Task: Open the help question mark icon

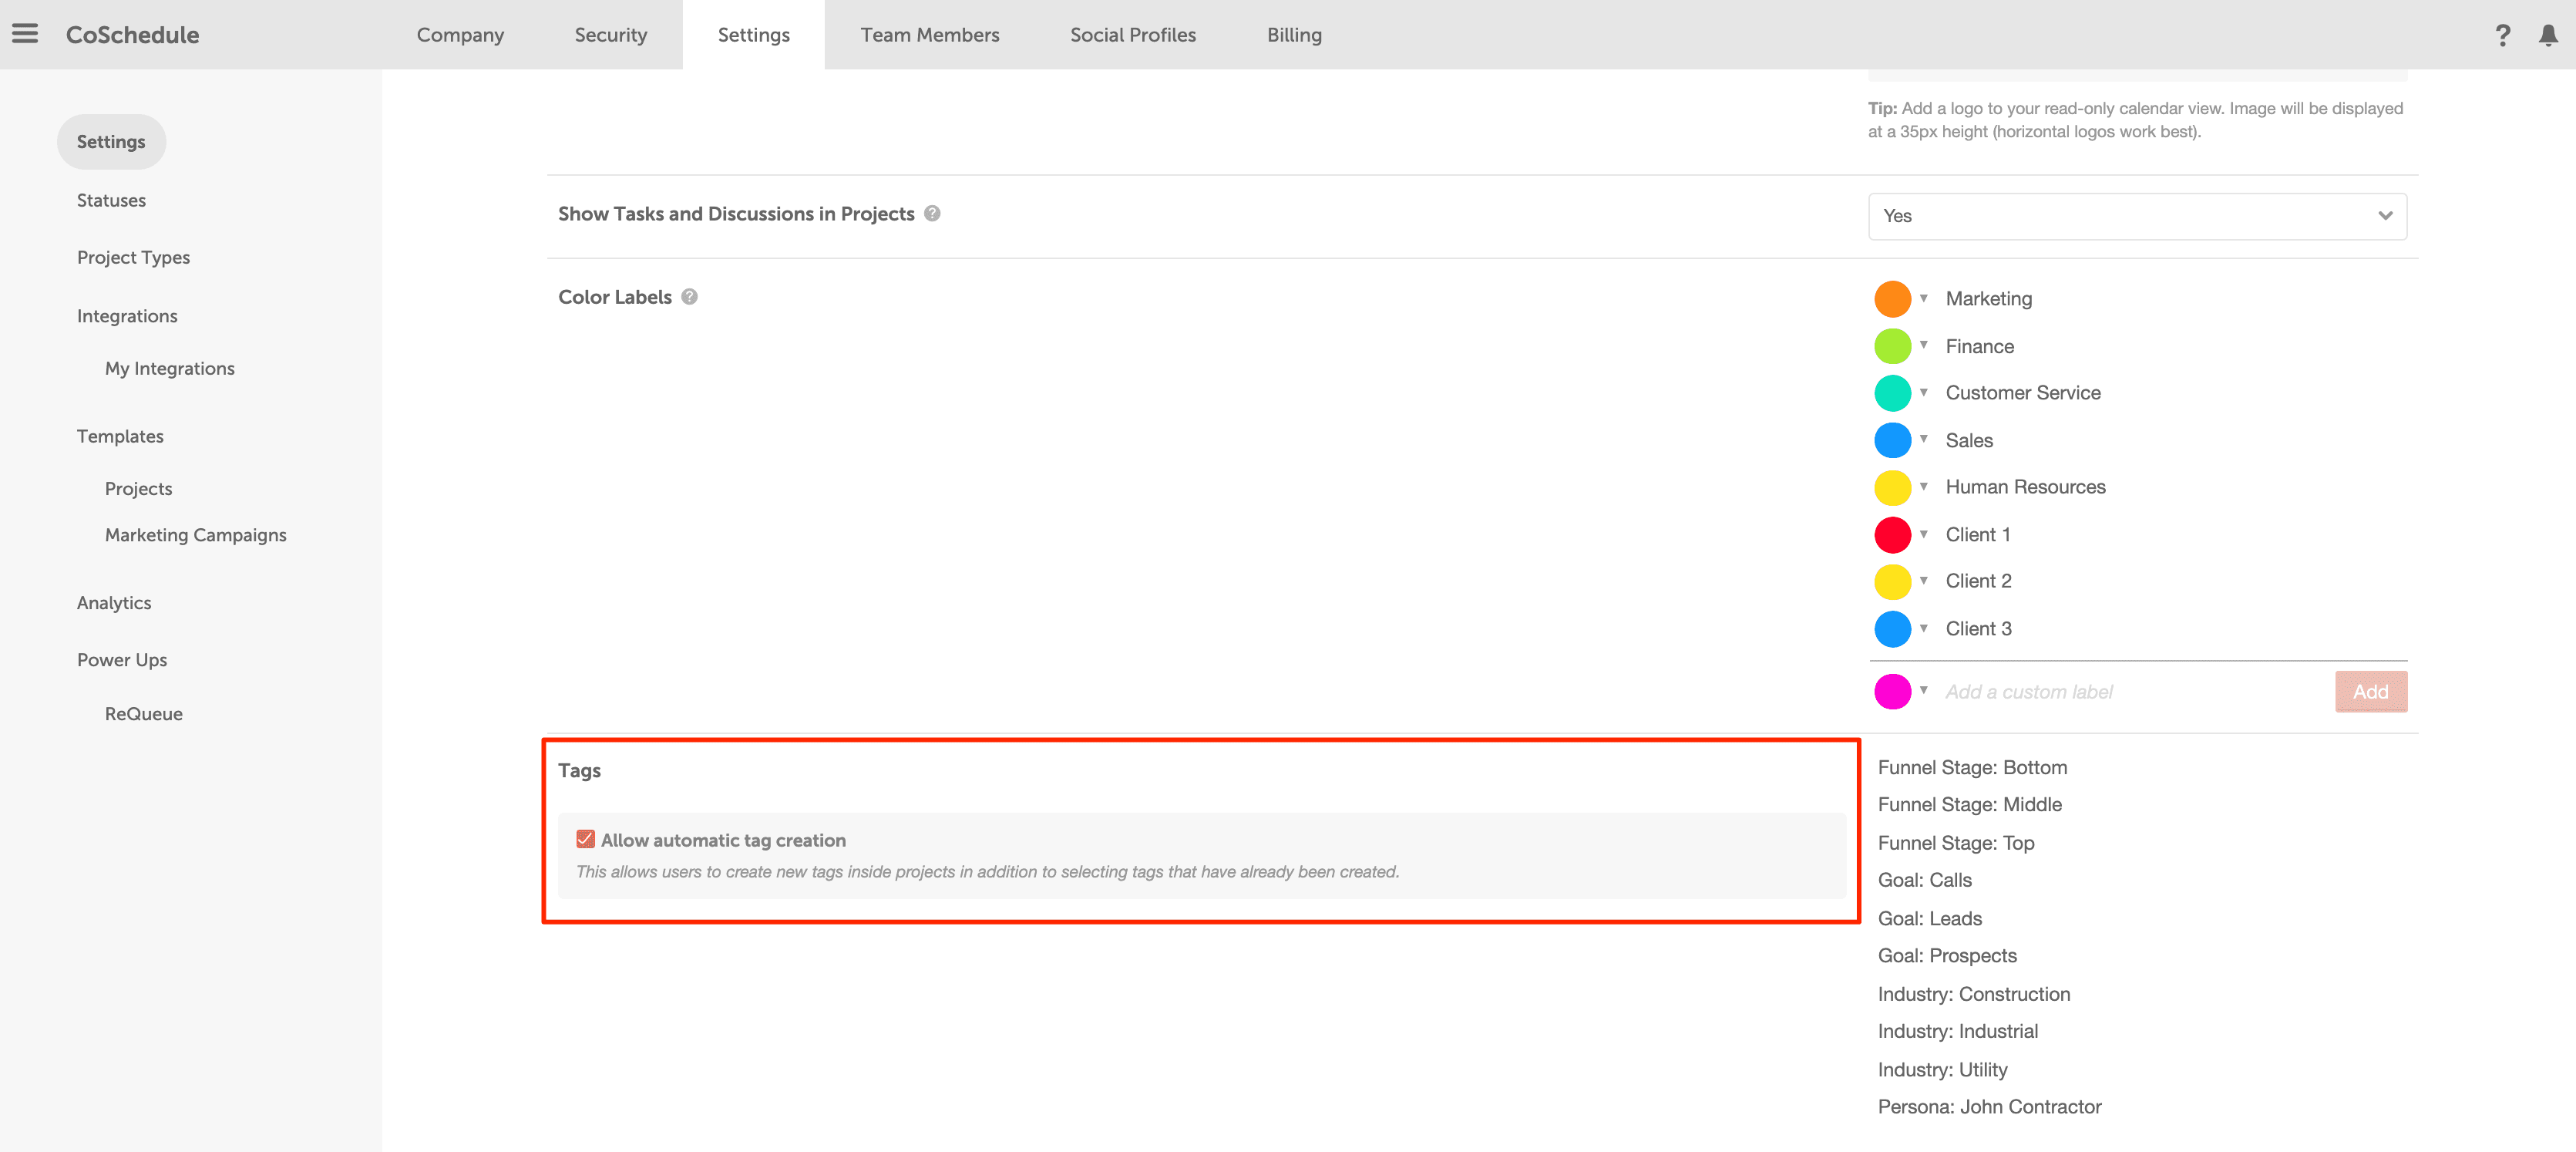Action: (x=2502, y=35)
